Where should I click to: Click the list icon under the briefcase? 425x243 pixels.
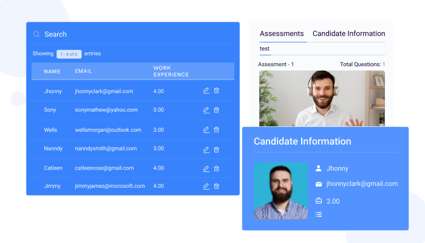(x=319, y=214)
